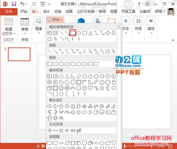Select the sun shape
The image size is (177, 149).
click(102, 88)
